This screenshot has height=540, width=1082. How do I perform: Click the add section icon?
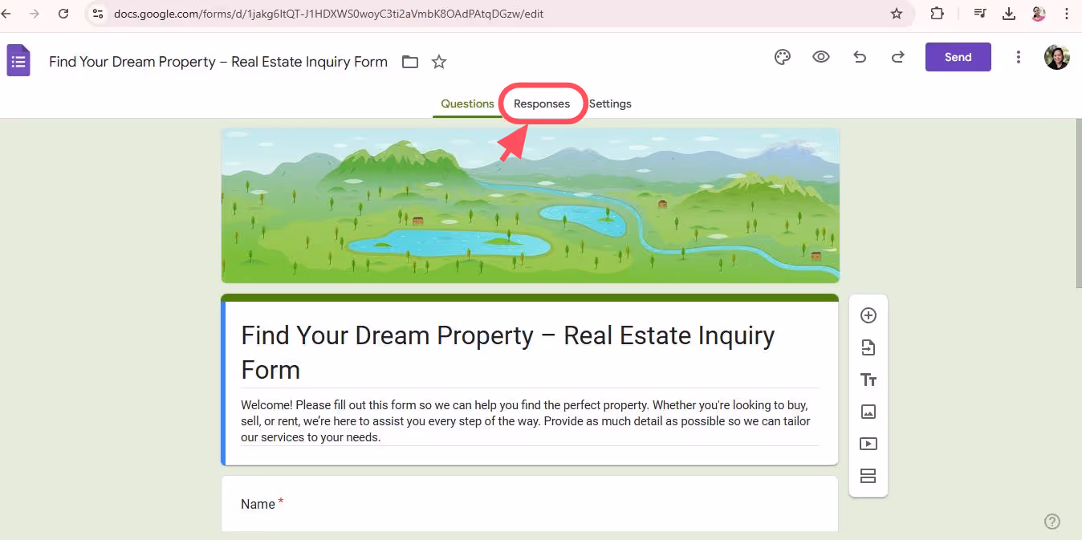tap(868, 476)
